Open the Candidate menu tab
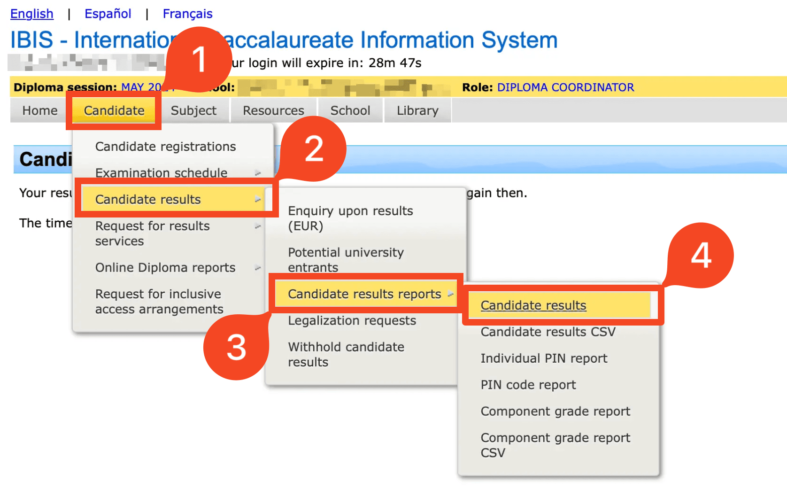 tap(114, 110)
